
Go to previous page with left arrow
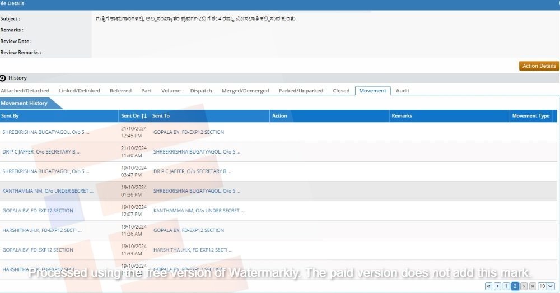coord(497,286)
